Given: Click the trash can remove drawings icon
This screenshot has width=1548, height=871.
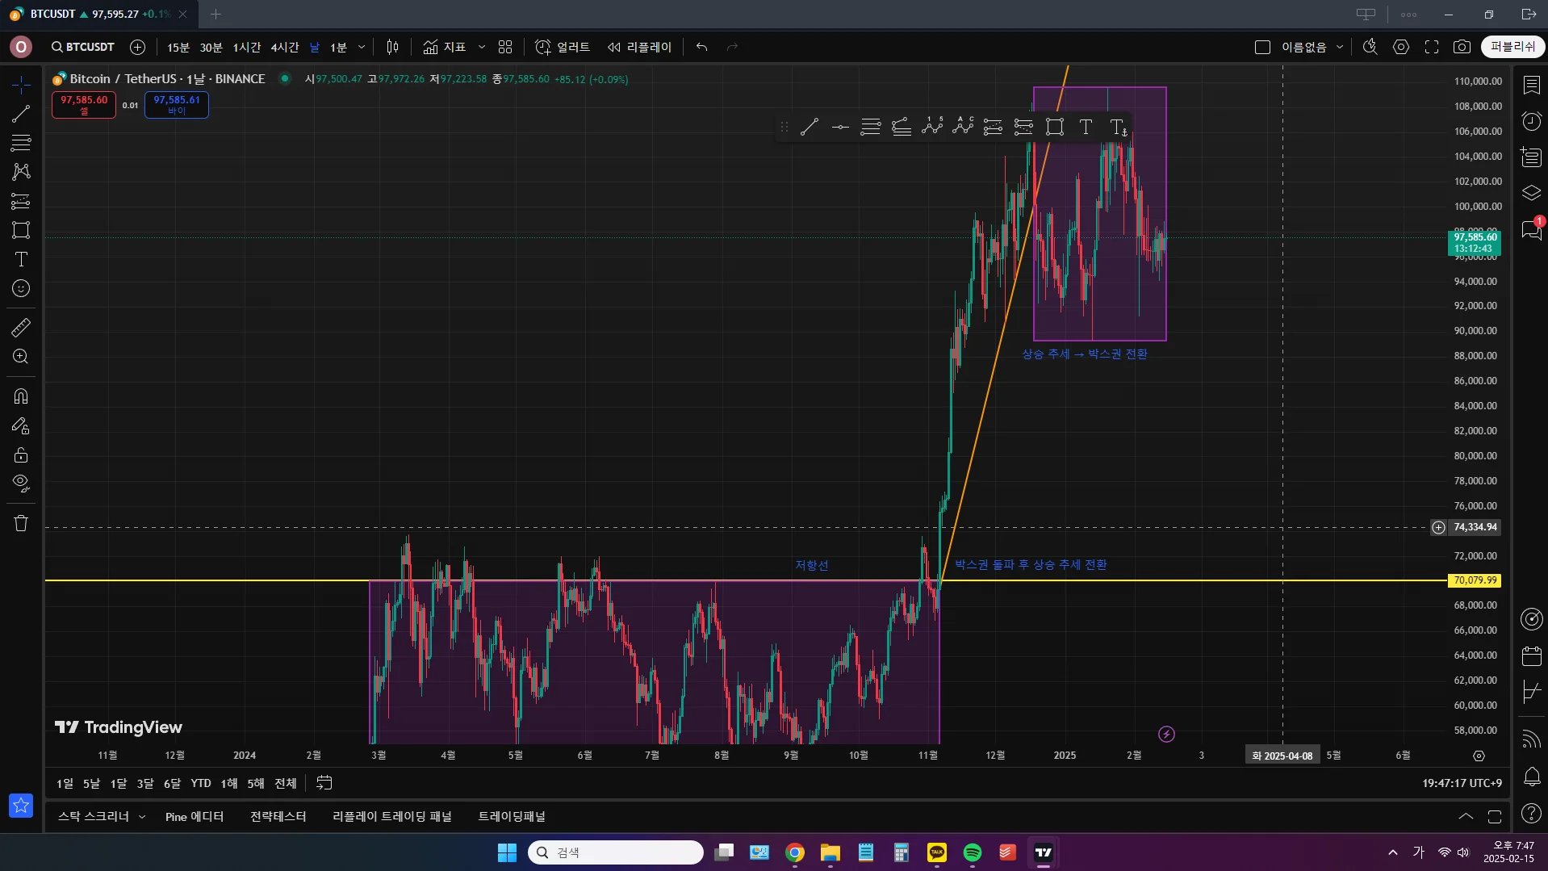Looking at the screenshot, I should coord(21,523).
